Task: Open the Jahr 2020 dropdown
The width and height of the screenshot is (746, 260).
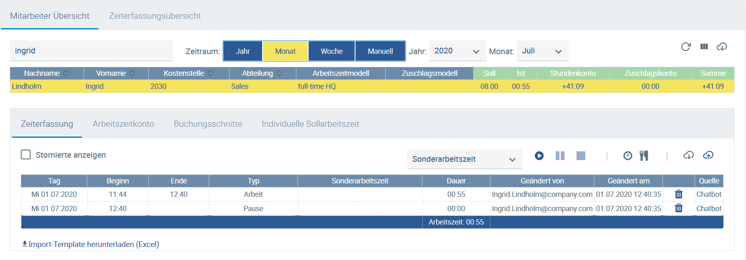Action: tap(457, 51)
